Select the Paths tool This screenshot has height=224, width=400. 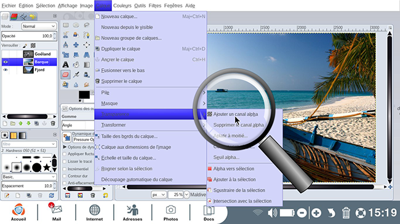pyautogui.click(x=87, y=35)
